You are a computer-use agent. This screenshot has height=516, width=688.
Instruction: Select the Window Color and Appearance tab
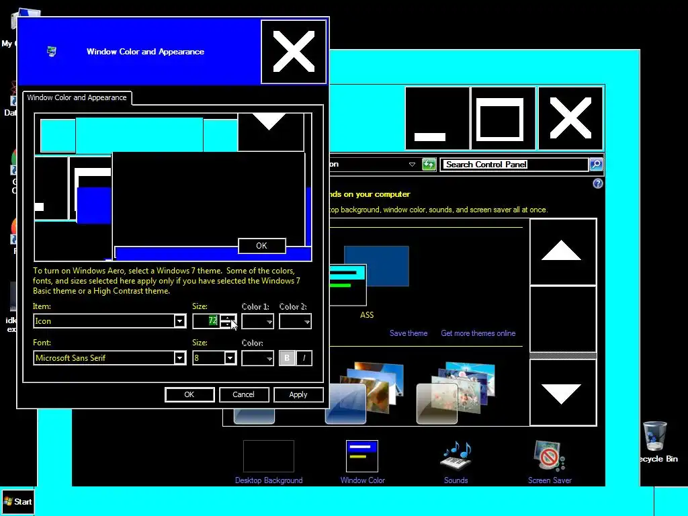77,97
